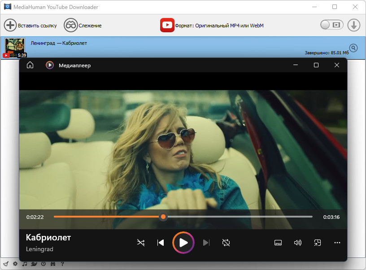Click the question mark help icon
The image size is (366, 270).
pyautogui.click(x=62, y=264)
